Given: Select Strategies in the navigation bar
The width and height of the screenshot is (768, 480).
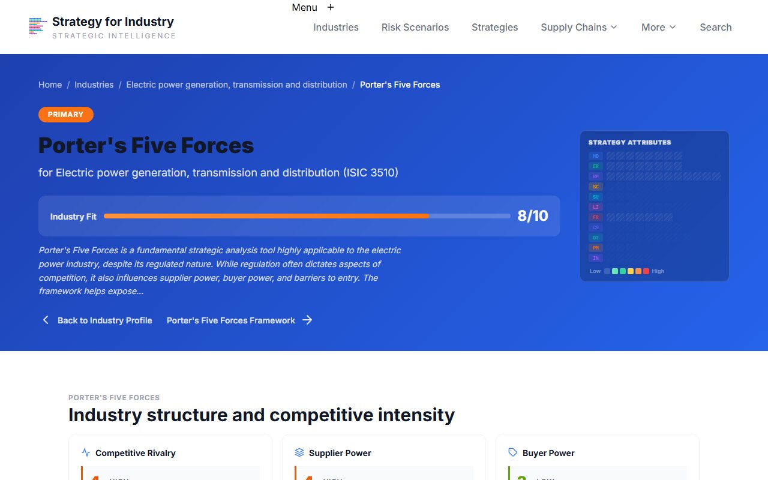Looking at the screenshot, I should 494,27.
